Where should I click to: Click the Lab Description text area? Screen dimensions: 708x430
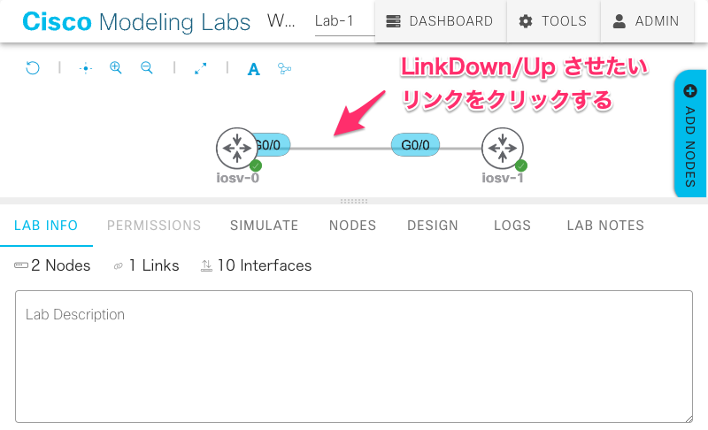pos(354,357)
